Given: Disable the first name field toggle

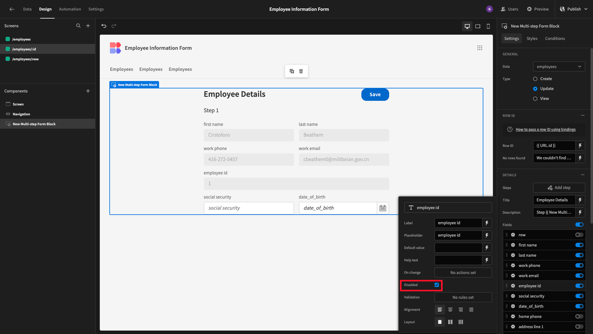Looking at the screenshot, I should pos(579,245).
